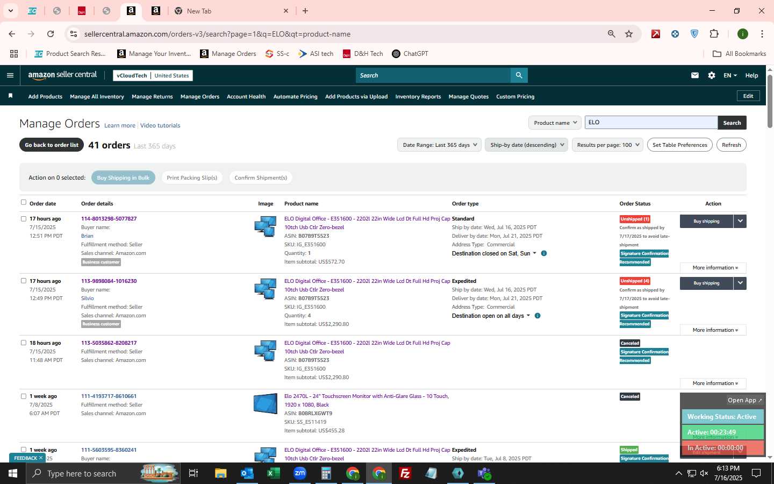Expand the EN language selector

(730, 75)
